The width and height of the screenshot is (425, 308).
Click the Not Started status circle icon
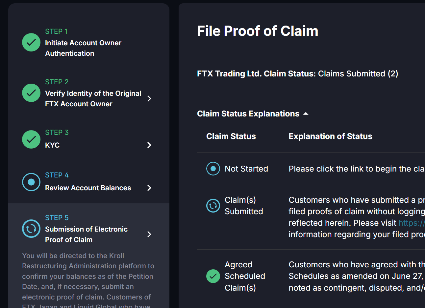(x=213, y=169)
